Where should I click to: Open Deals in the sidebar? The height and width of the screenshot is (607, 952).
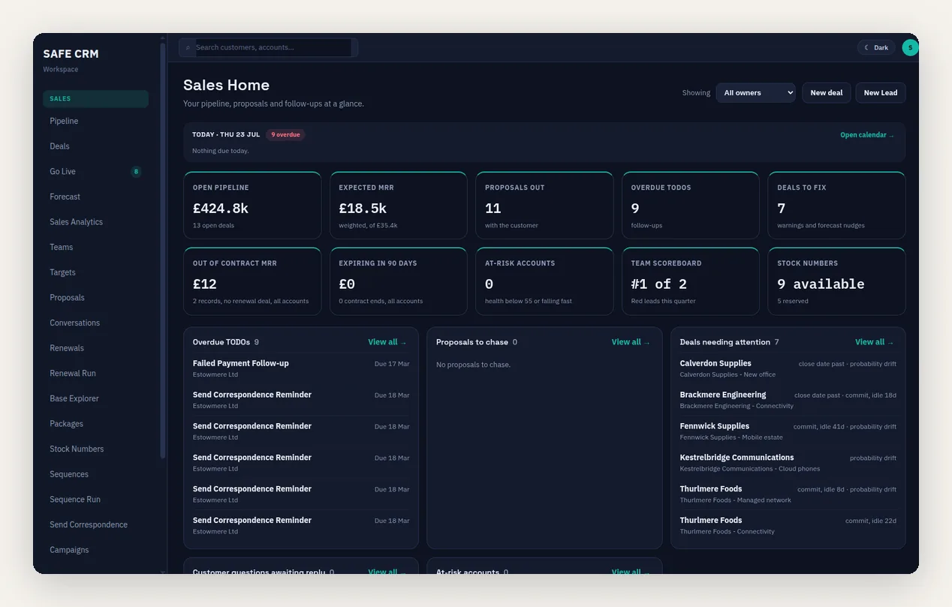95,146
